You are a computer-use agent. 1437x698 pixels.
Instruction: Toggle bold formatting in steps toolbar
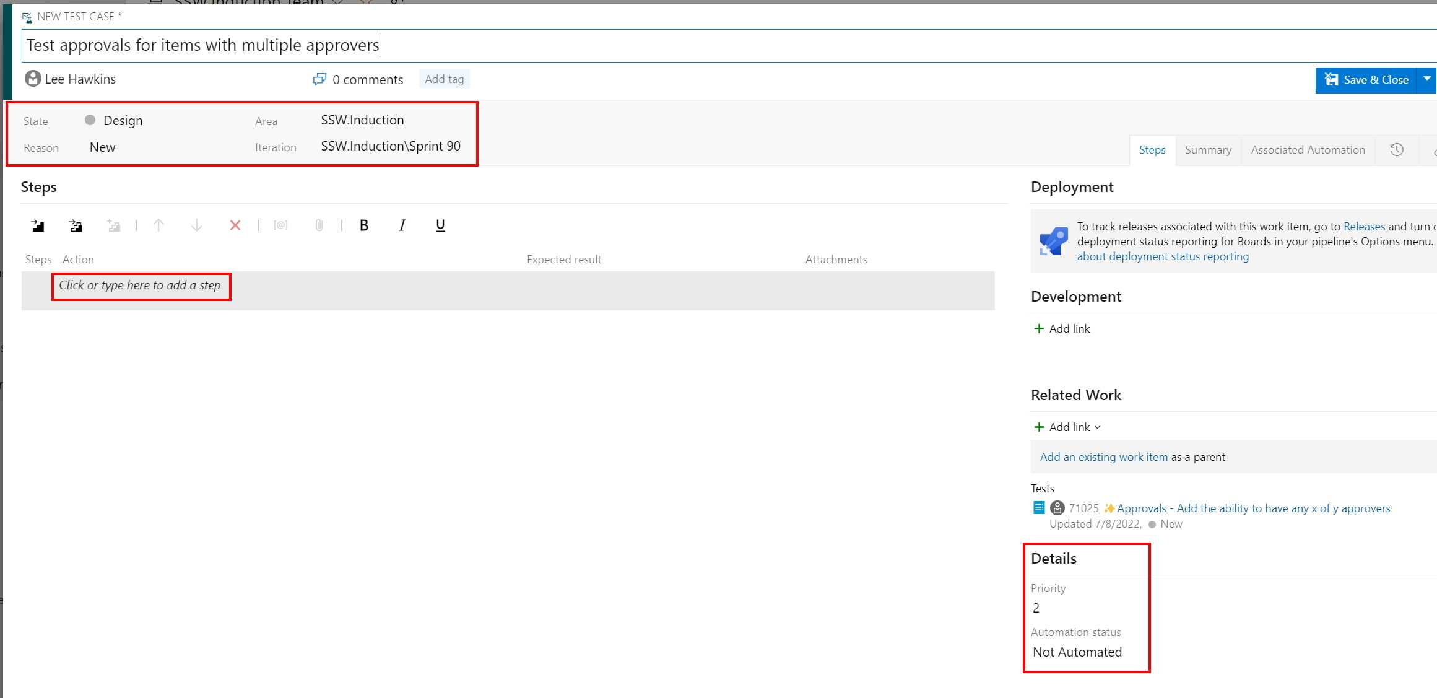pyautogui.click(x=364, y=225)
